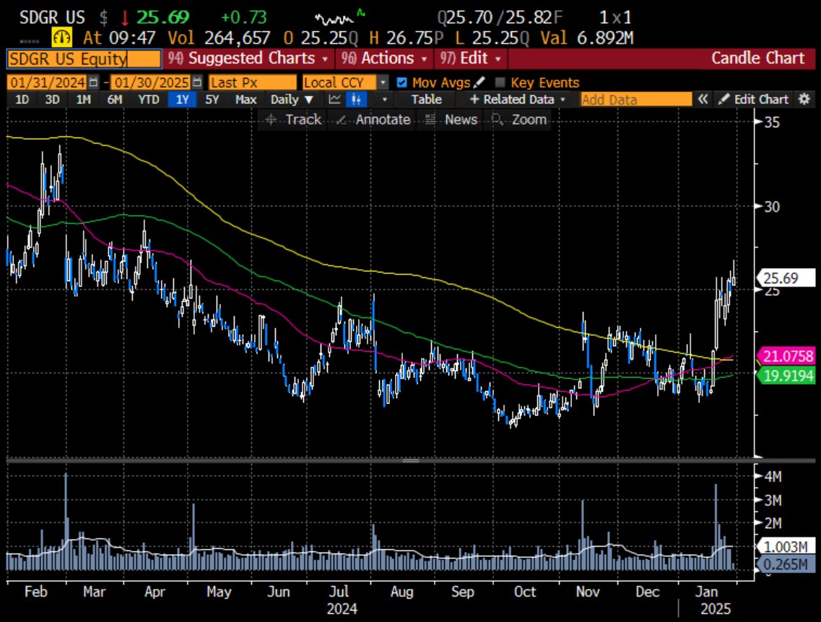The image size is (821, 622).
Task: Click the Add Data input field
Action: click(x=635, y=100)
